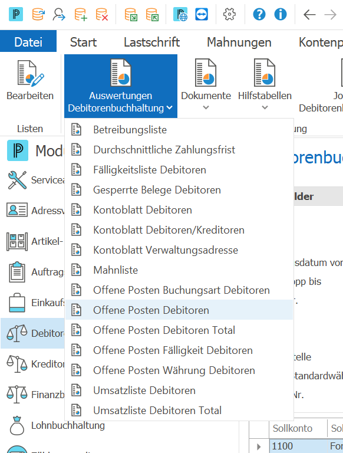343x453 pixels.
Task: Click the switch user icon in toolbar
Action: click(59, 14)
